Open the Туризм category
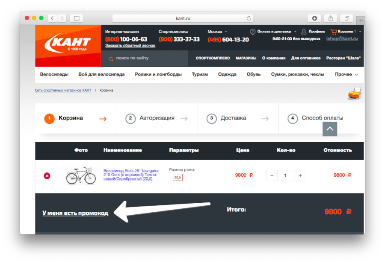This screenshot has width=385, height=263. (200, 74)
